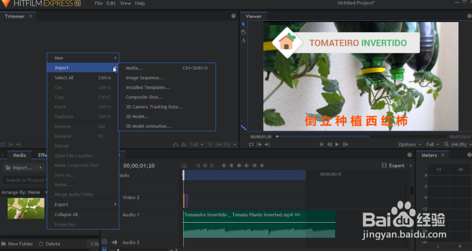Step back one frame in Viewer

pyautogui.click(x=329, y=144)
